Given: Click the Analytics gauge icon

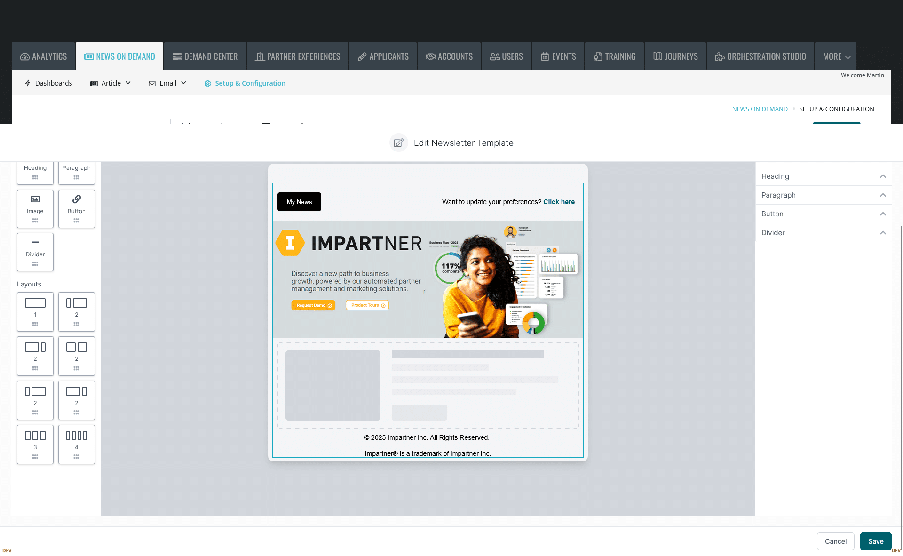Looking at the screenshot, I should (x=25, y=56).
